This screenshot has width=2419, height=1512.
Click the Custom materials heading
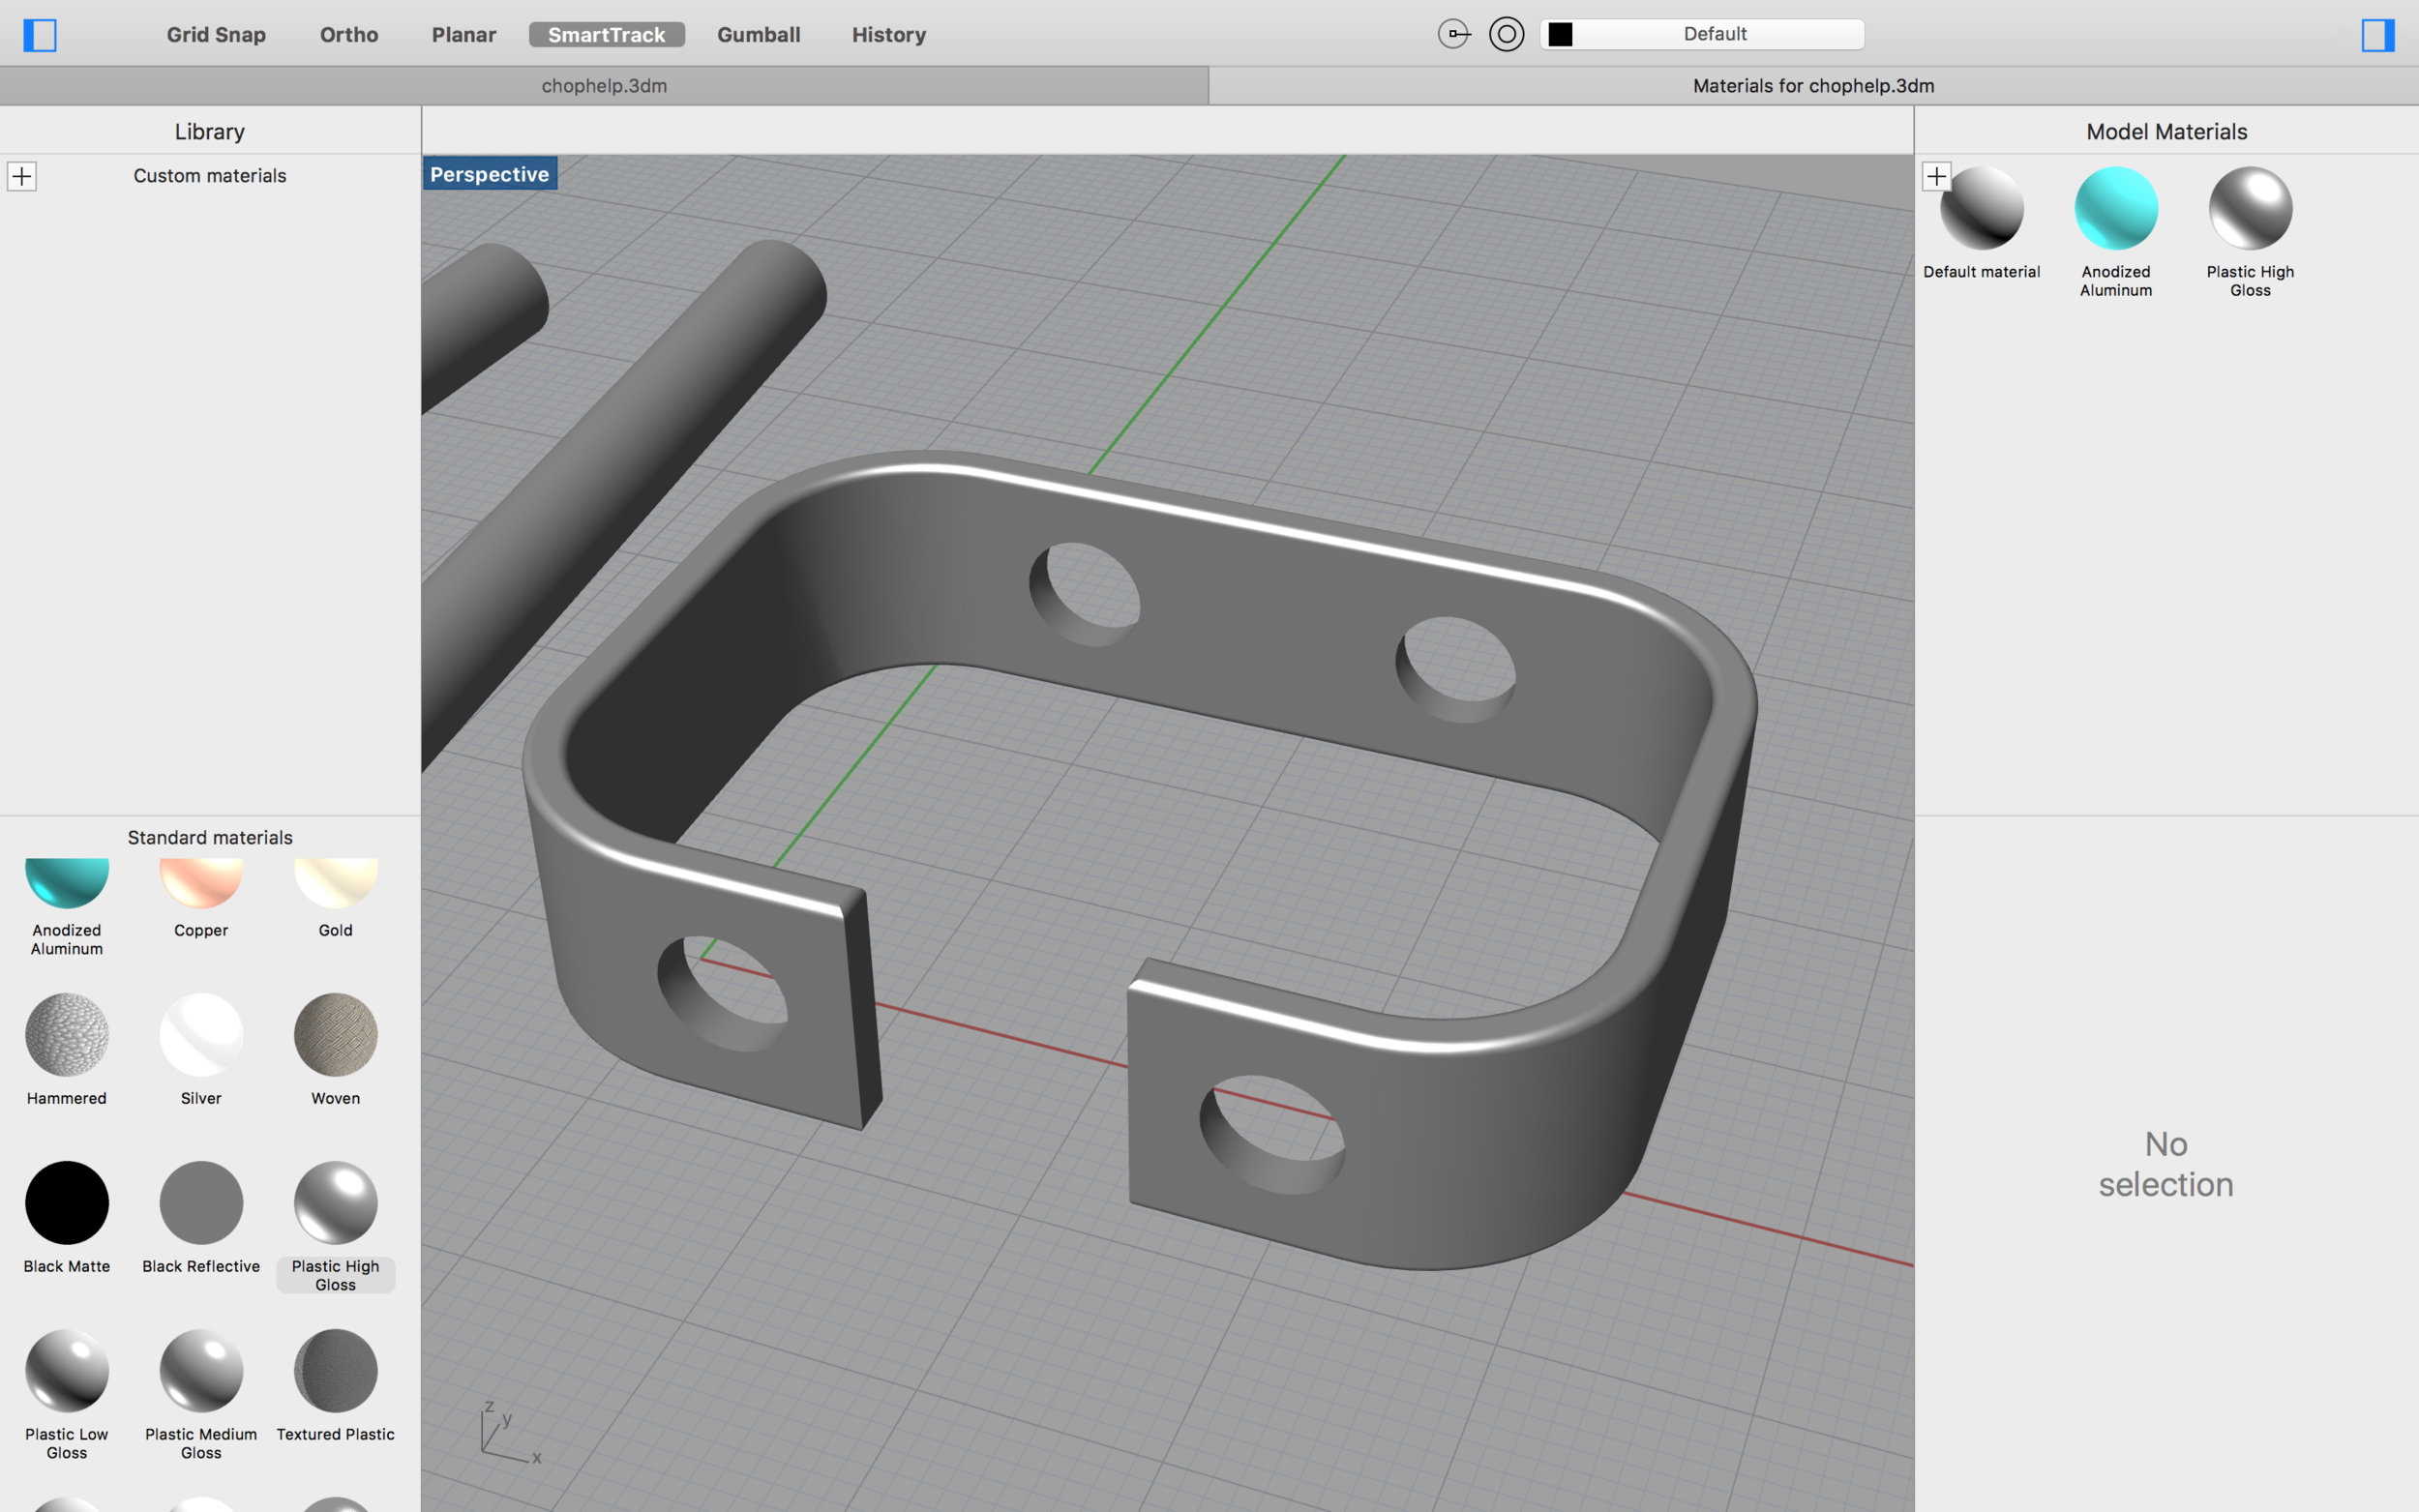[x=210, y=176]
